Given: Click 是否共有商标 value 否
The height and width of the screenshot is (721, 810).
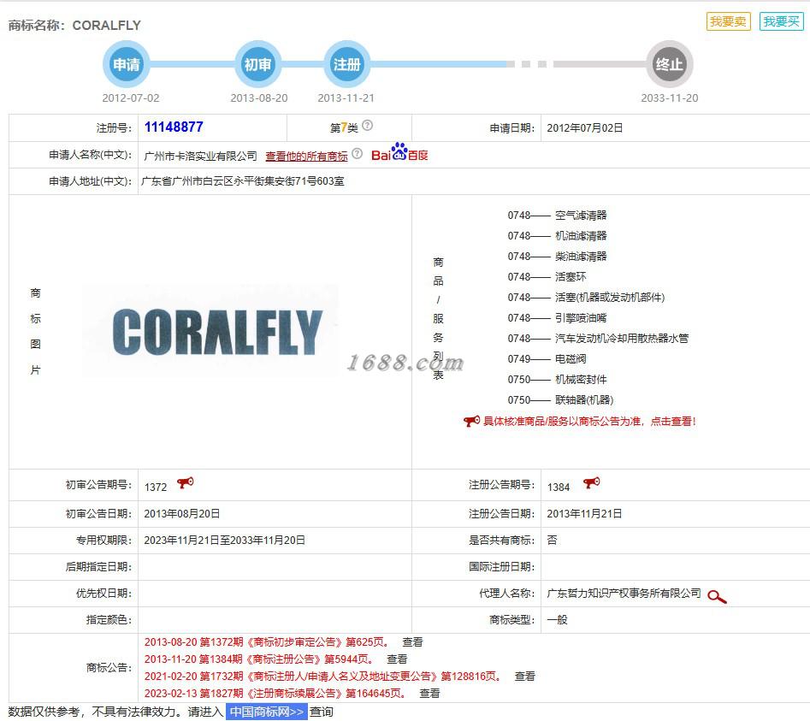Looking at the screenshot, I should click(552, 540).
